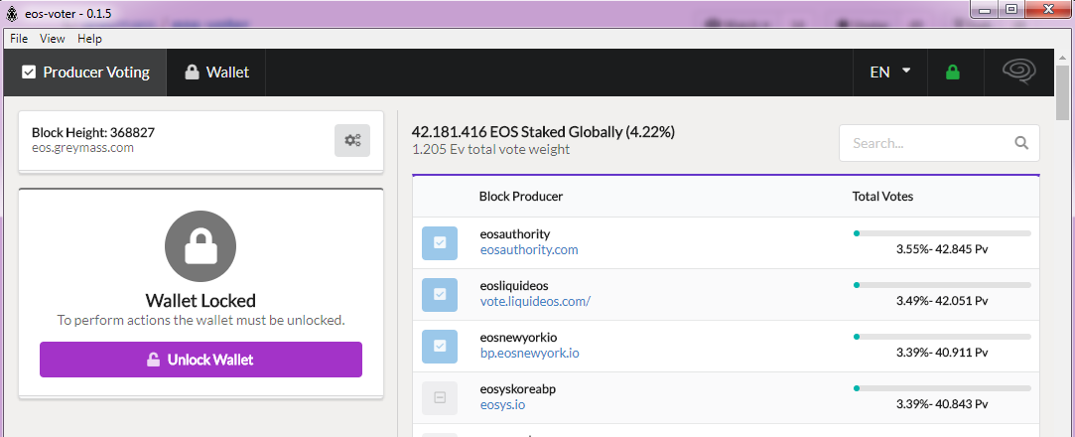Open the File menu
Screen dimensions: 1075x437
click(19, 39)
